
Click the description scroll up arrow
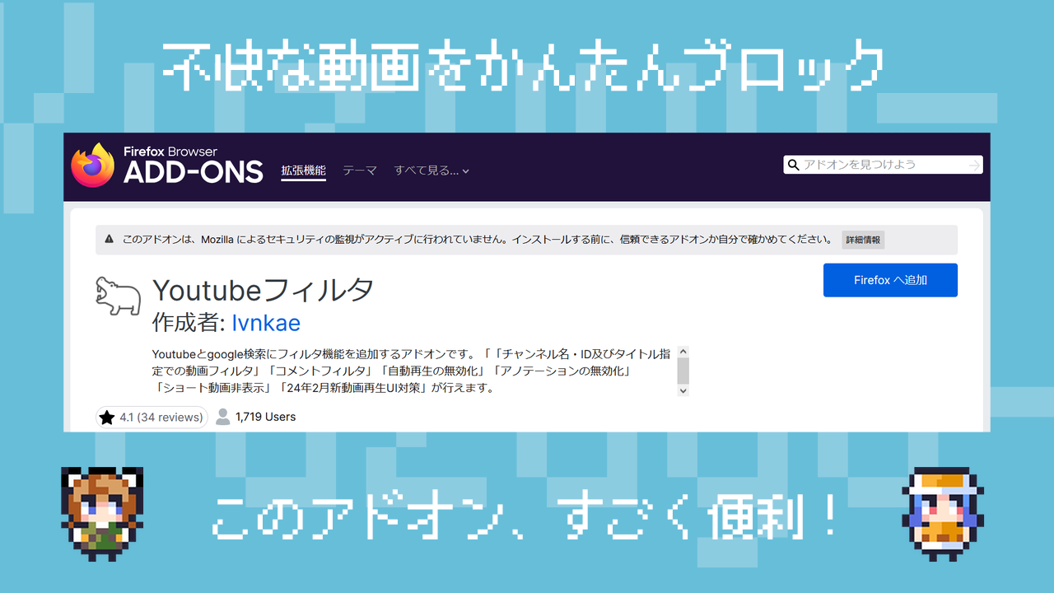(x=682, y=352)
